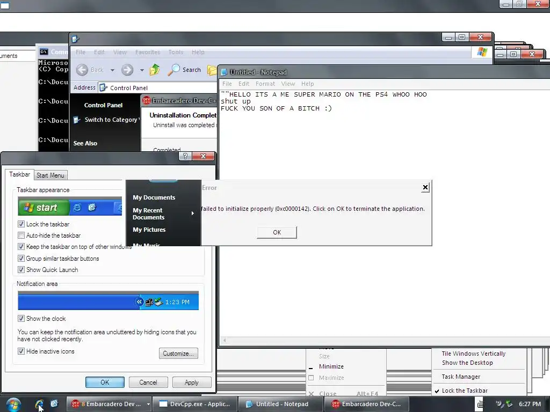Click the Command Prompt window title icon
This screenshot has width=550, height=412.
tap(44, 52)
